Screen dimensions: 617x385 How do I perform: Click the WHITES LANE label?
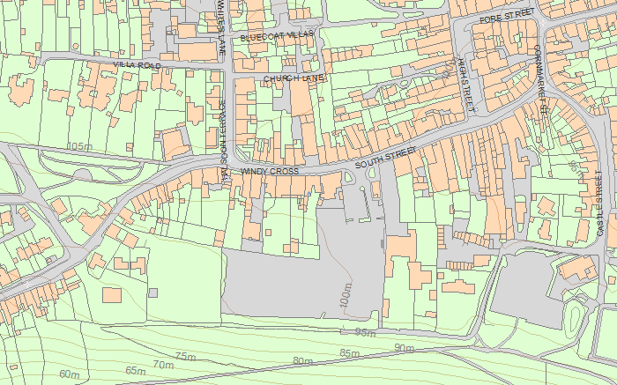click(x=220, y=26)
